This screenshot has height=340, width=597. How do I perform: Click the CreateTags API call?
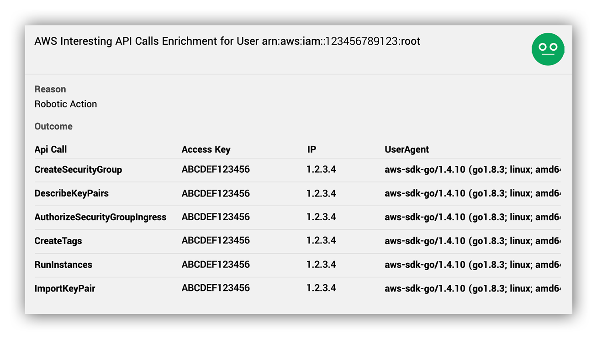tap(58, 241)
